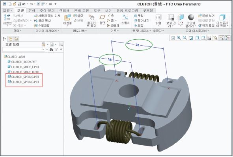The width and height of the screenshot is (233, 157).
Task: Select the 패턴 (Pattern) tool
Action: (x=158, y=20)
